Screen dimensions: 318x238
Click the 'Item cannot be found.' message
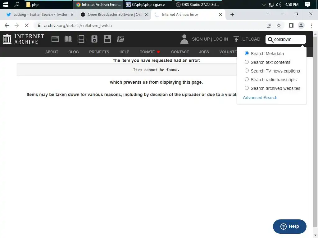pyautogui.click(x=156, y=70)
